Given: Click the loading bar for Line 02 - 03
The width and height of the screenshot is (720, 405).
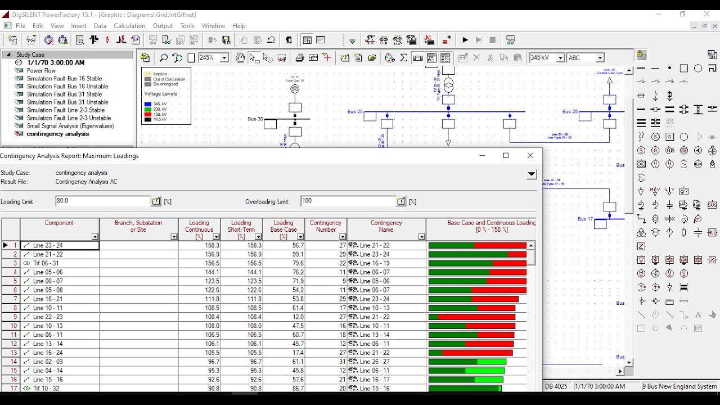Looking at the screenshot, I should (467, 362).
